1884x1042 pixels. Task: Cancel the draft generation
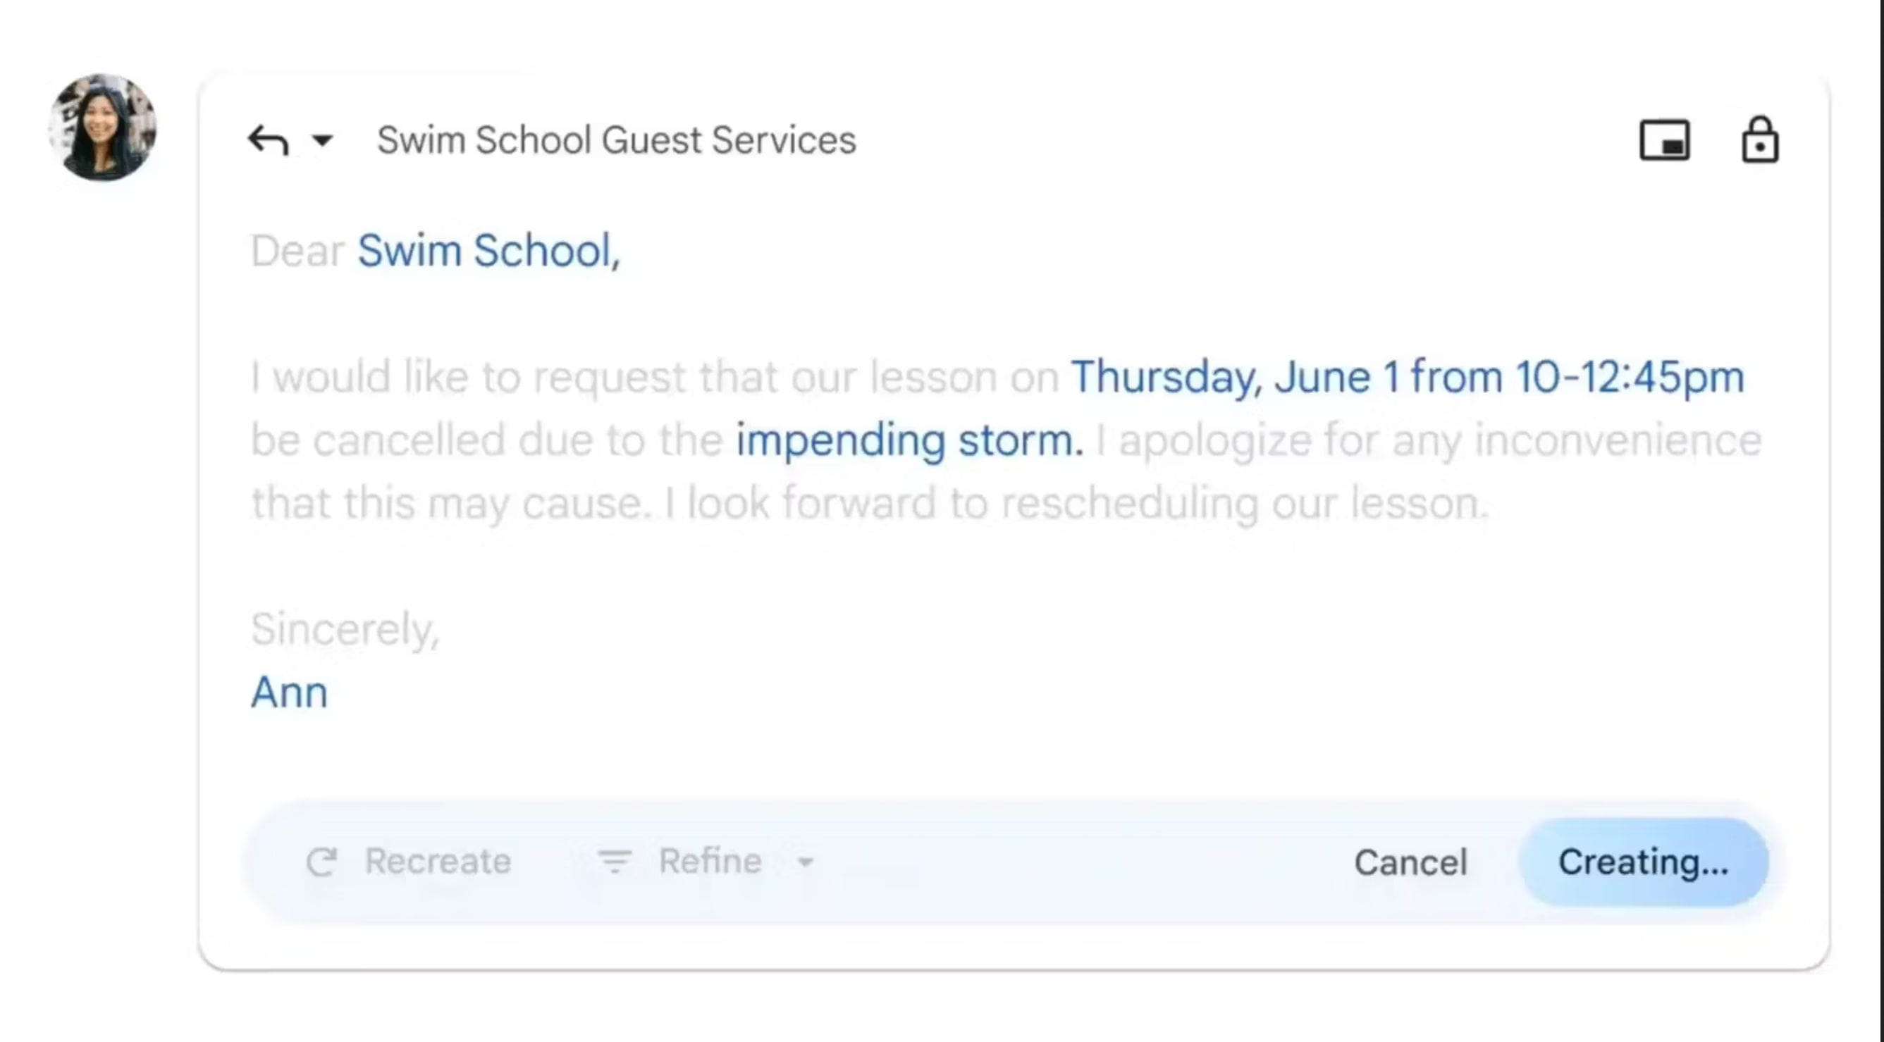pos(1410,863)
